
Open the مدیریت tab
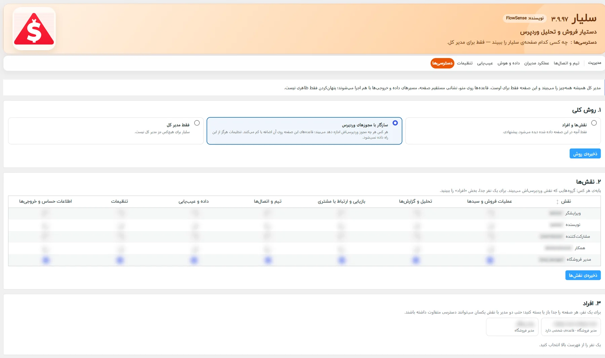[x=594, y=63]
